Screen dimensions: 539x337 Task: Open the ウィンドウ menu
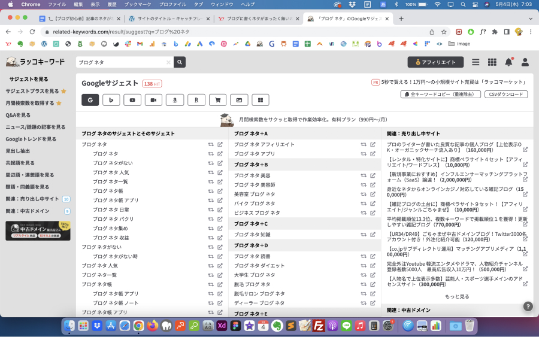coord(222,4)
